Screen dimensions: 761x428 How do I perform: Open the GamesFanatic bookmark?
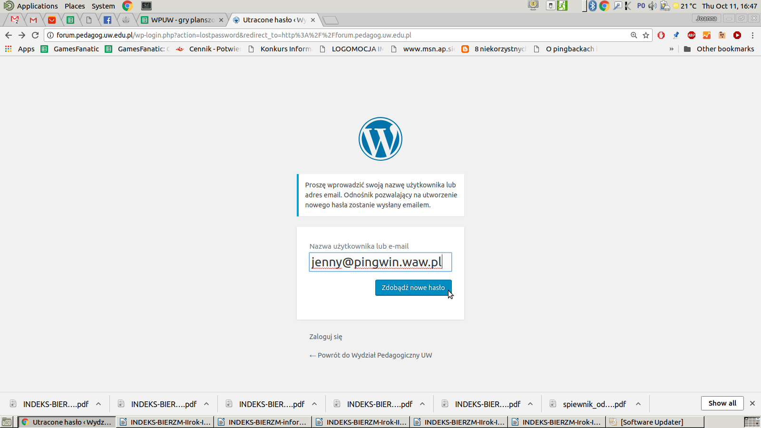(70, 49)
